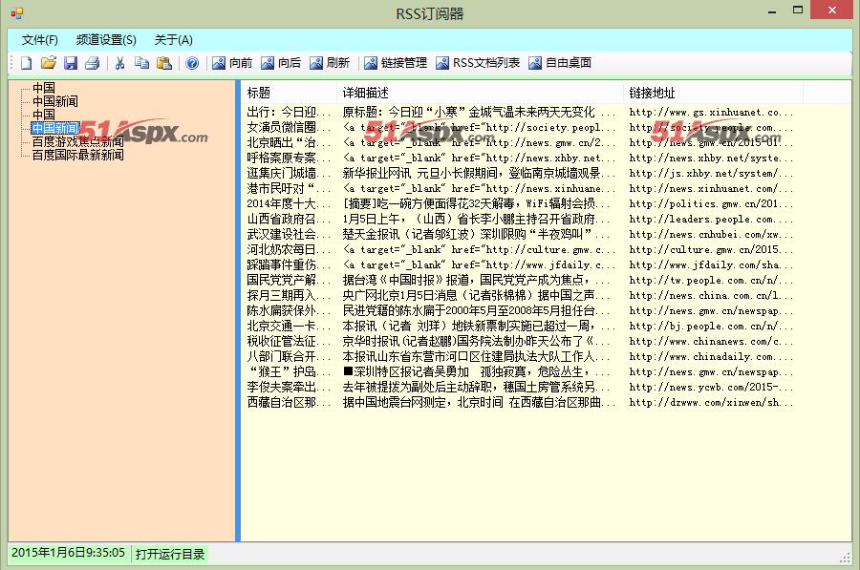Open 链接管理 from the toolbar
The image size is (860, 570).
(x=396, y=63)
